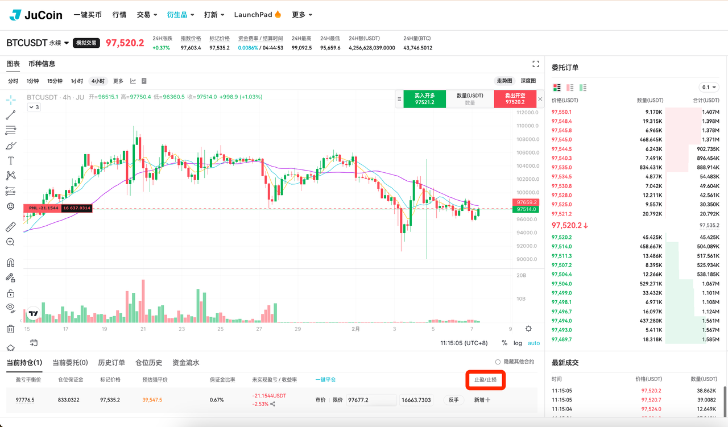The height and width of the screenshot is (427, 728).
Task: Show sell-only order book view
Action: 570,88
